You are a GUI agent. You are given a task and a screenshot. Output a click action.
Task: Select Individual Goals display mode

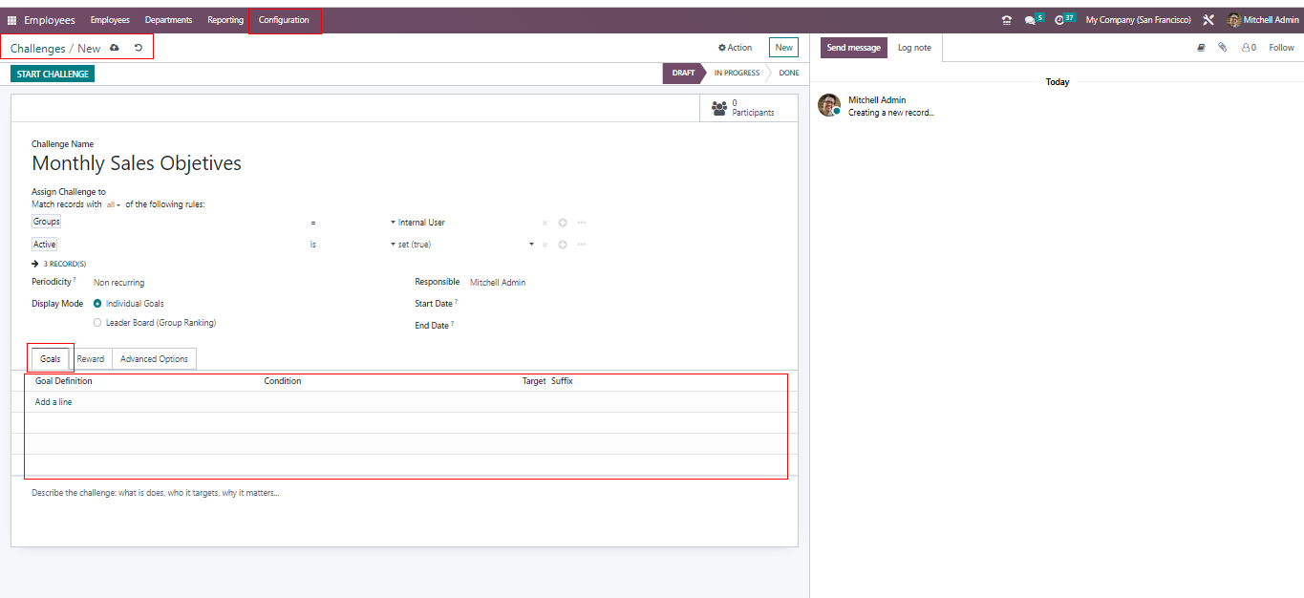97,304
